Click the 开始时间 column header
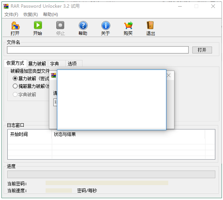223x200 pixels. (x=30, y=134)
